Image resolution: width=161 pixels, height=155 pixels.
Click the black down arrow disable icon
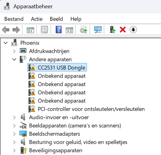click(133, 30)
